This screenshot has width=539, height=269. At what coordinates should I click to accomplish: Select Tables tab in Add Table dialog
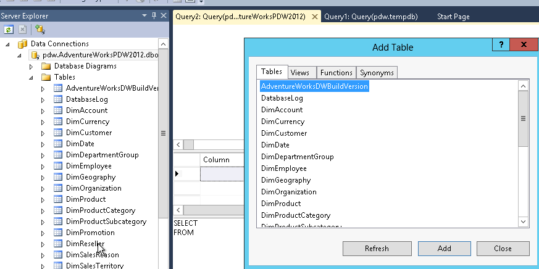(272, 72)
